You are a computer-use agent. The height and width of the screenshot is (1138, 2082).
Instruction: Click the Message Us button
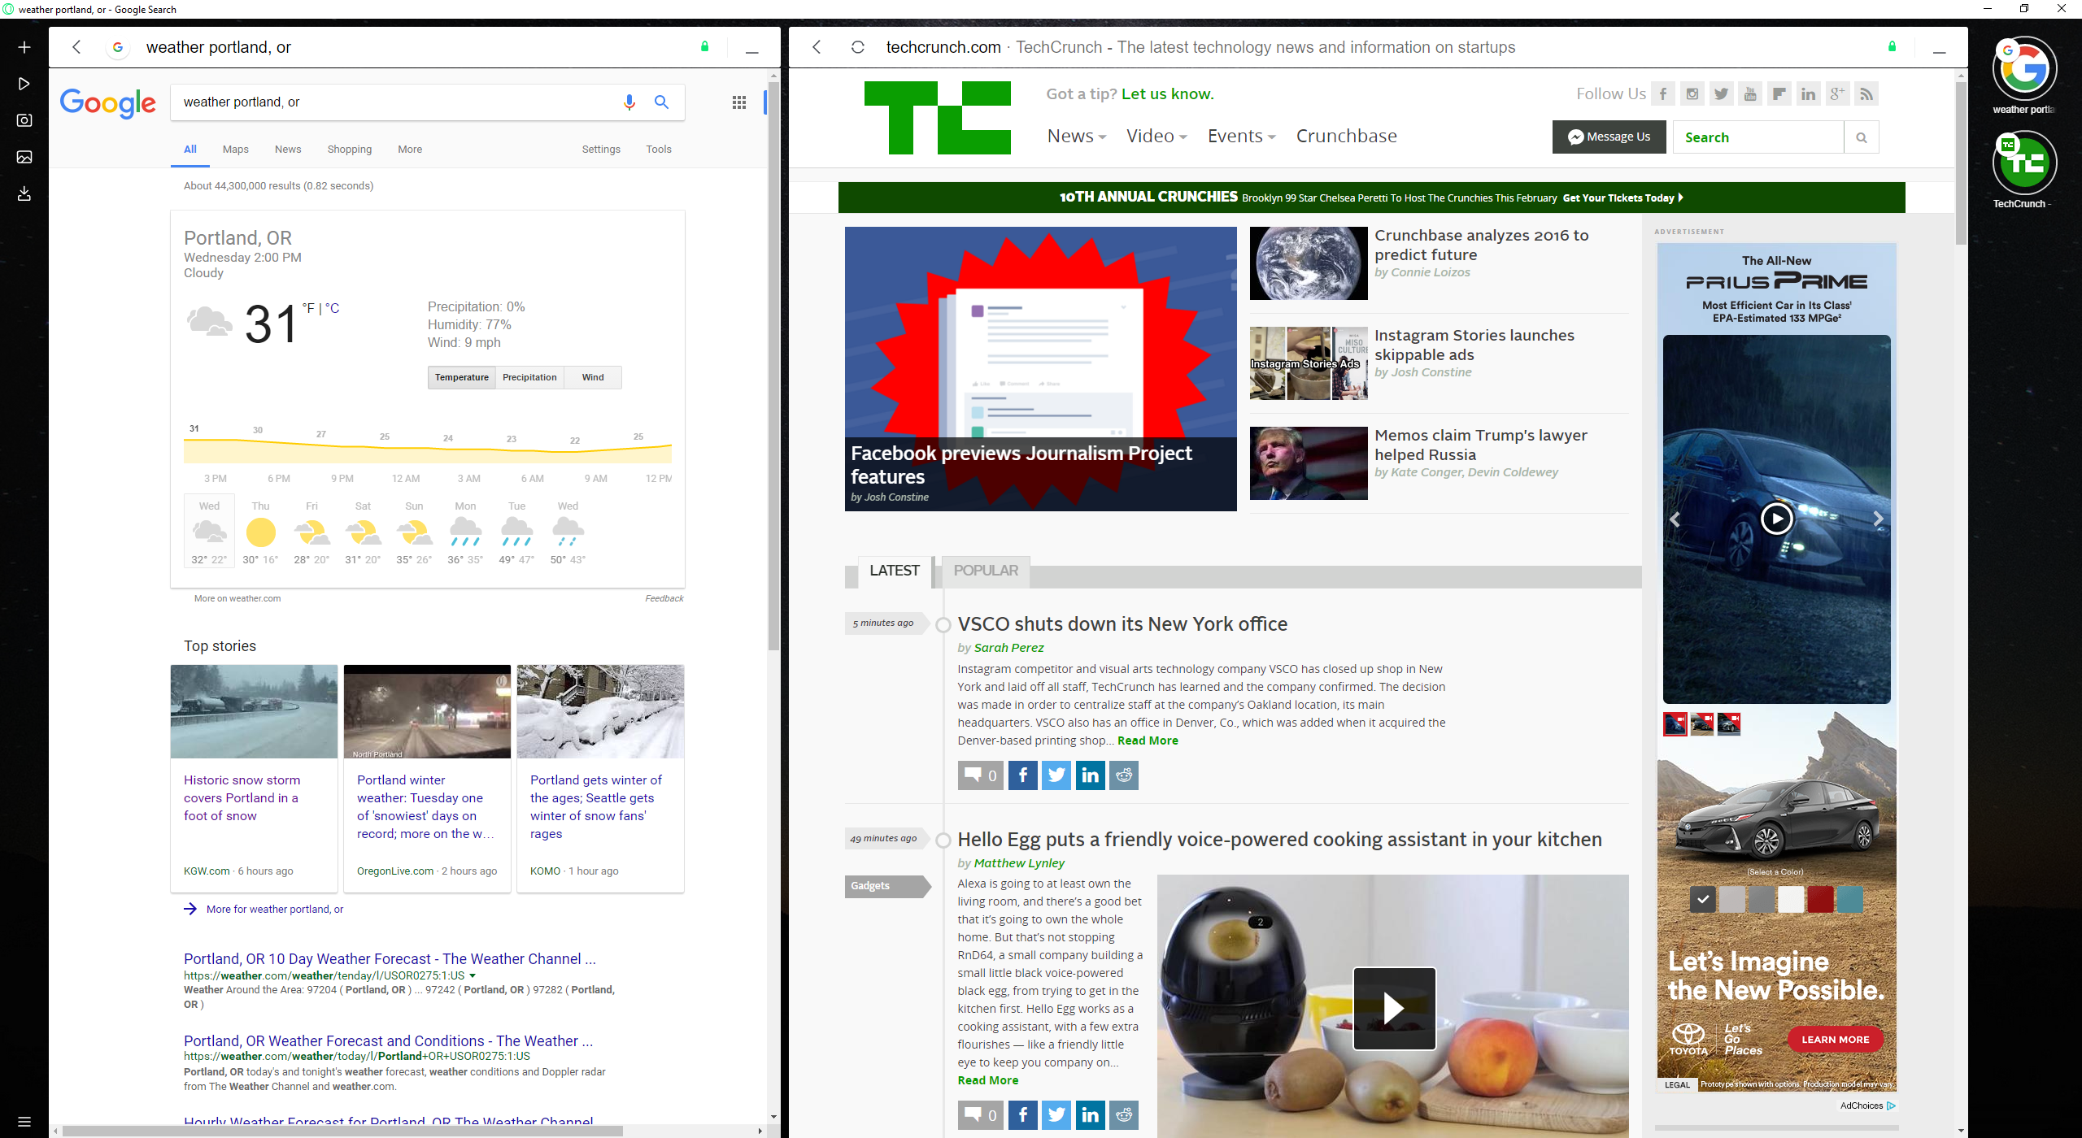tap(1609, 137)
